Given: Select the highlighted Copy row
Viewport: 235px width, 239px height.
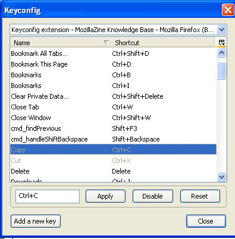Looking at the screenshot, I should click(x=113, y=150).
